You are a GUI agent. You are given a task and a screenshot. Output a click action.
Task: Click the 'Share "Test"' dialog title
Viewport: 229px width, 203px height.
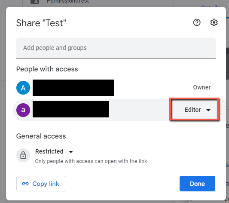(41, 23)
